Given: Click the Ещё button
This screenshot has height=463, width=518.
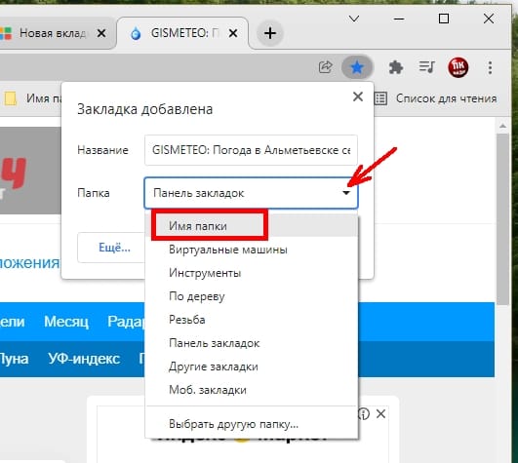Looking at the screenshot, I should 114,248.
